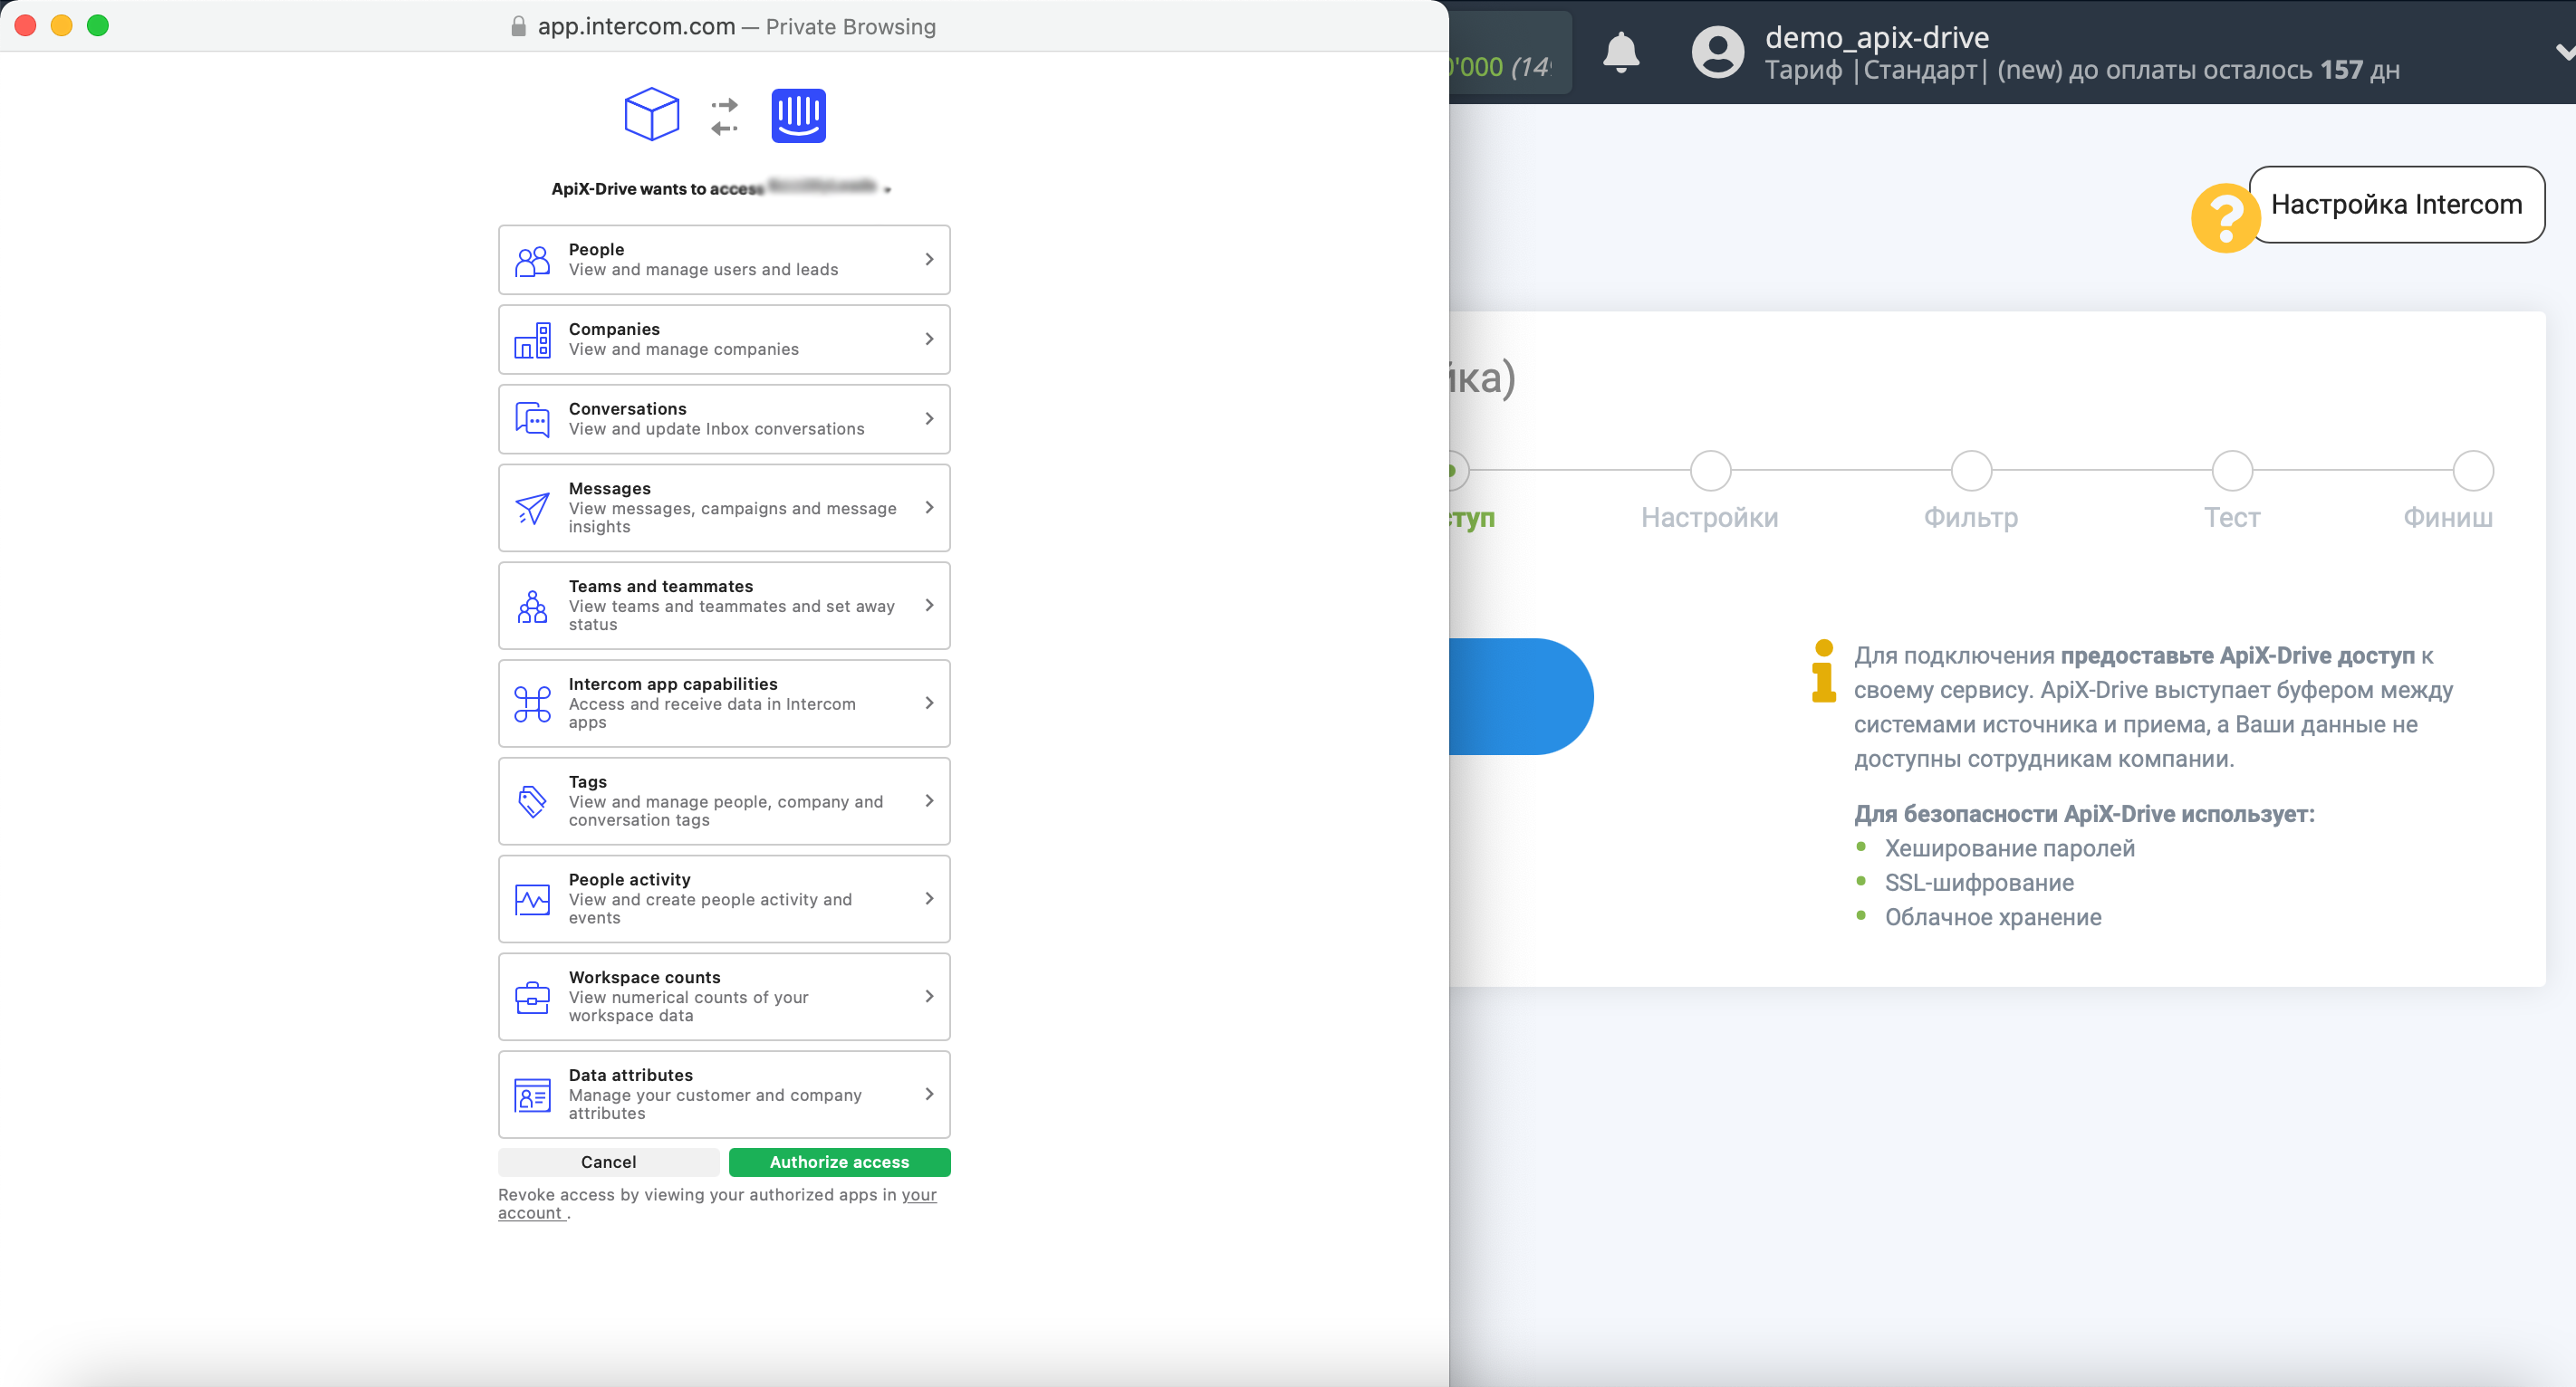Click the People activity icon
The height and width of the screenshot is (1387, 2576).
pyautogui.click(x=533, y=898)
